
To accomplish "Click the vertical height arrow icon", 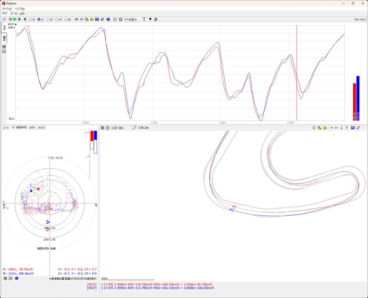I will pyautogui.click(x=144, y=19).
